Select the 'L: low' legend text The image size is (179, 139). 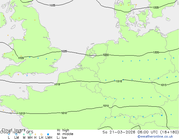click(62, 137)
